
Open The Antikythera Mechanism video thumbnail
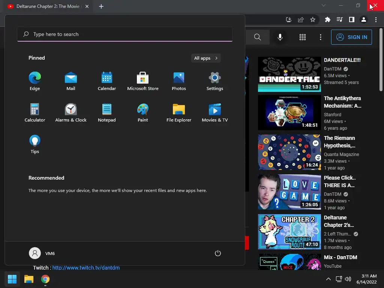[x=289, y=112]
